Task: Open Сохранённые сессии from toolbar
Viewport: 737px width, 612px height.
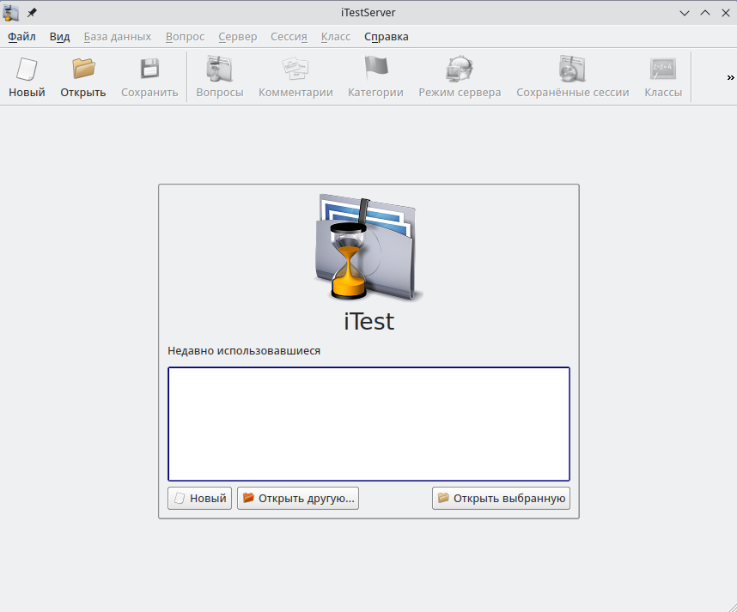Action: click(x=572, y=70)
